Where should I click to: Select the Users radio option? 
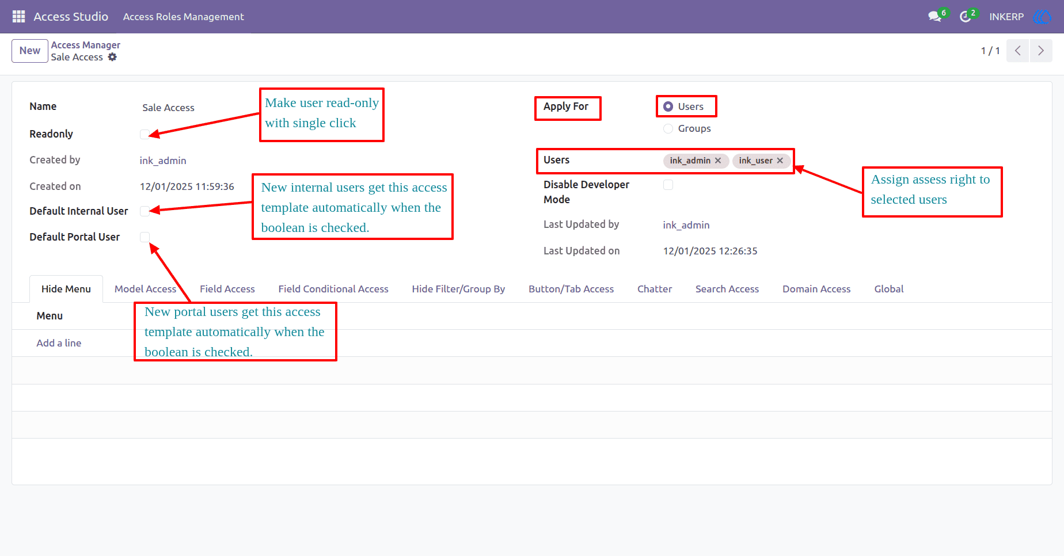[x=668, y=106]
